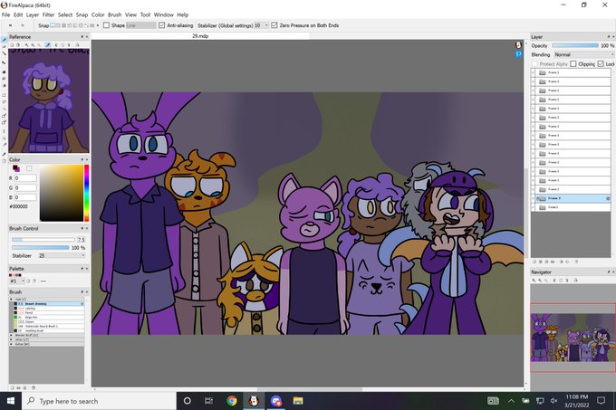Expand the Blender Stuff brush group

click(11, 336)
